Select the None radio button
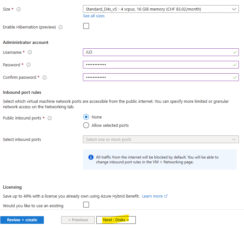 click(x=86, y=117)
